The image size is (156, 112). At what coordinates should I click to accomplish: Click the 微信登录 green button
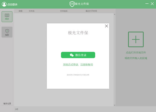(78, 55)
